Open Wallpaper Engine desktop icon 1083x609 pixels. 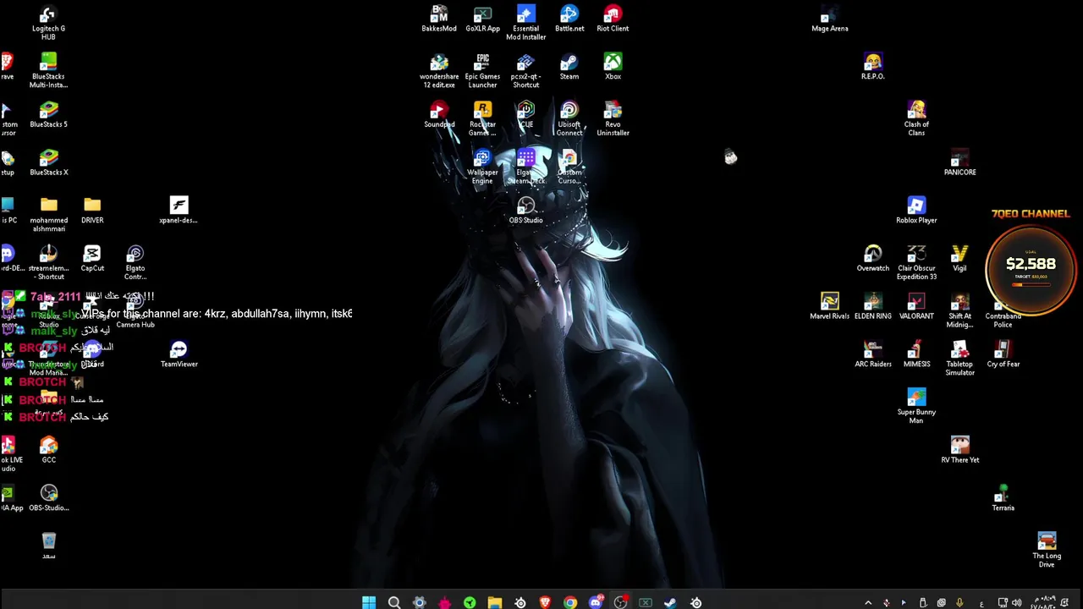pyautogui.click(x=482, y=167)
